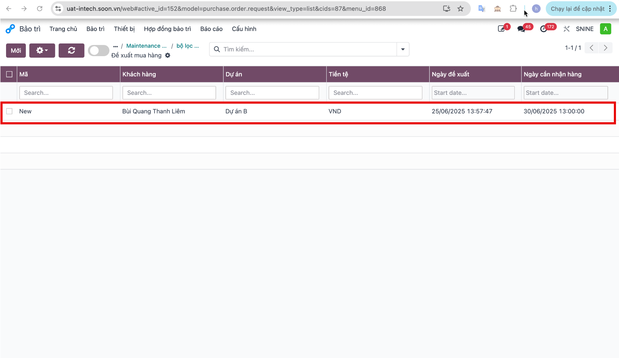The width and height of the screenshot is (619, 358).
Task: Reload the browser page
Action: point(40,9)
